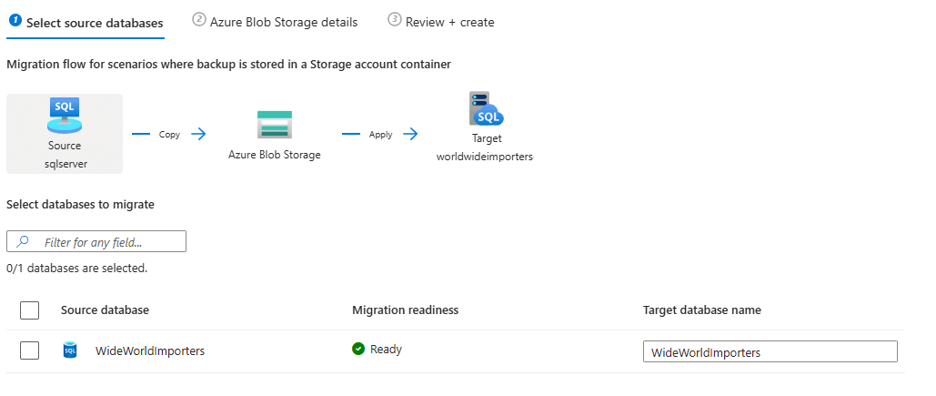This screenshot has width=936, height=396.
Task: Sort by Migration readiness column header
Action: coord(406,310)
